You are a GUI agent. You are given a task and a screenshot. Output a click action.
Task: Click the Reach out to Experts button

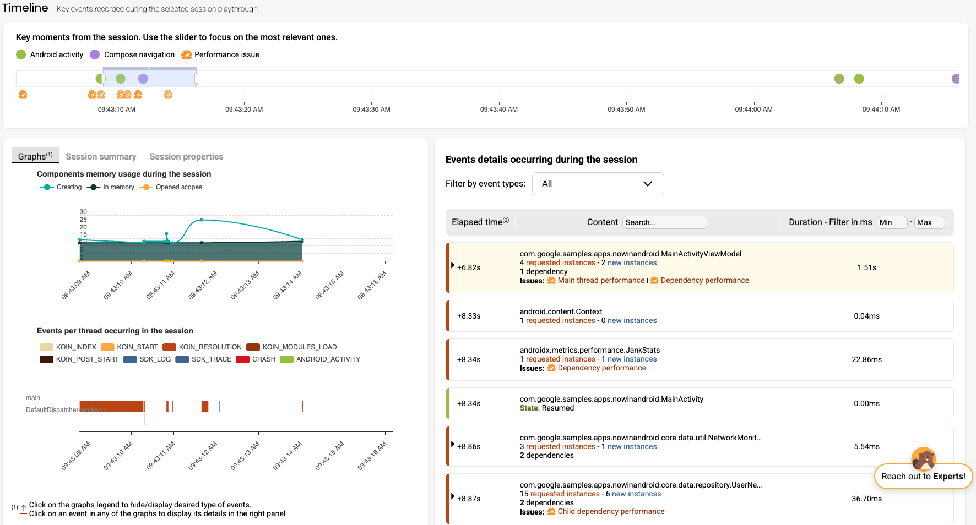click(923, 477)
